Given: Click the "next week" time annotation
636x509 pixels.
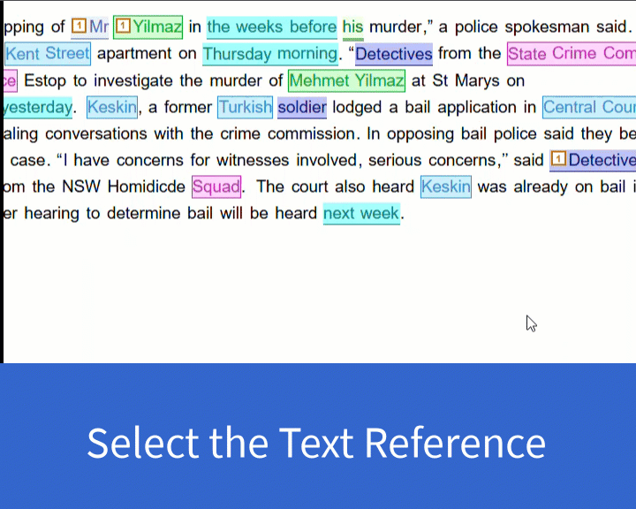Looking at the screenshot, I should click(x=361, y=214).
